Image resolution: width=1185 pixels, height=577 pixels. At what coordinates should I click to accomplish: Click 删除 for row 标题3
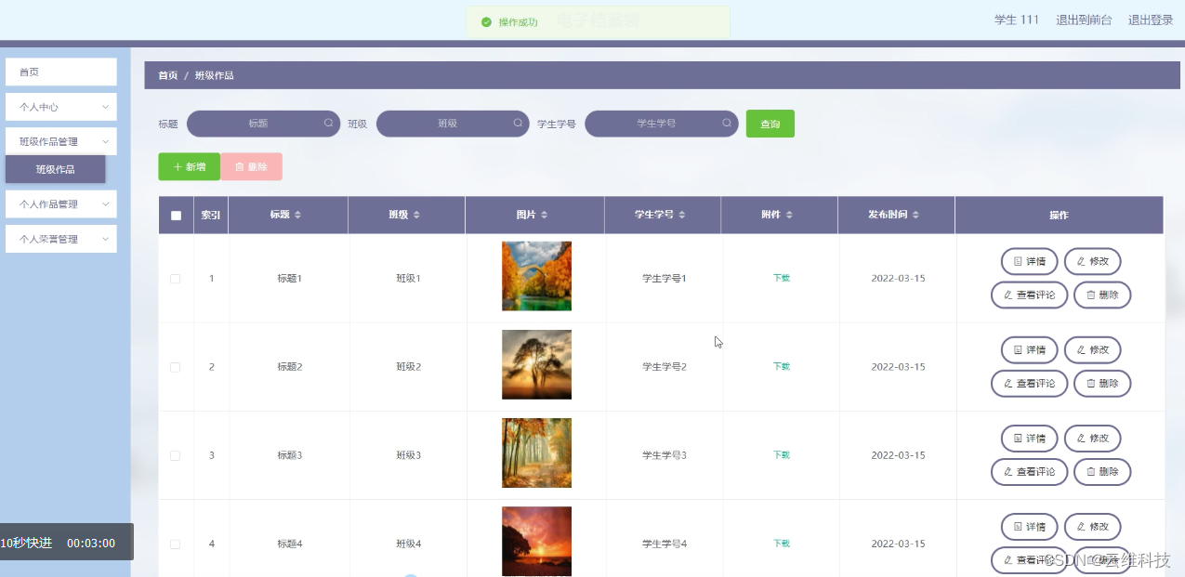pyautogui.click(x=1102, y=471)
